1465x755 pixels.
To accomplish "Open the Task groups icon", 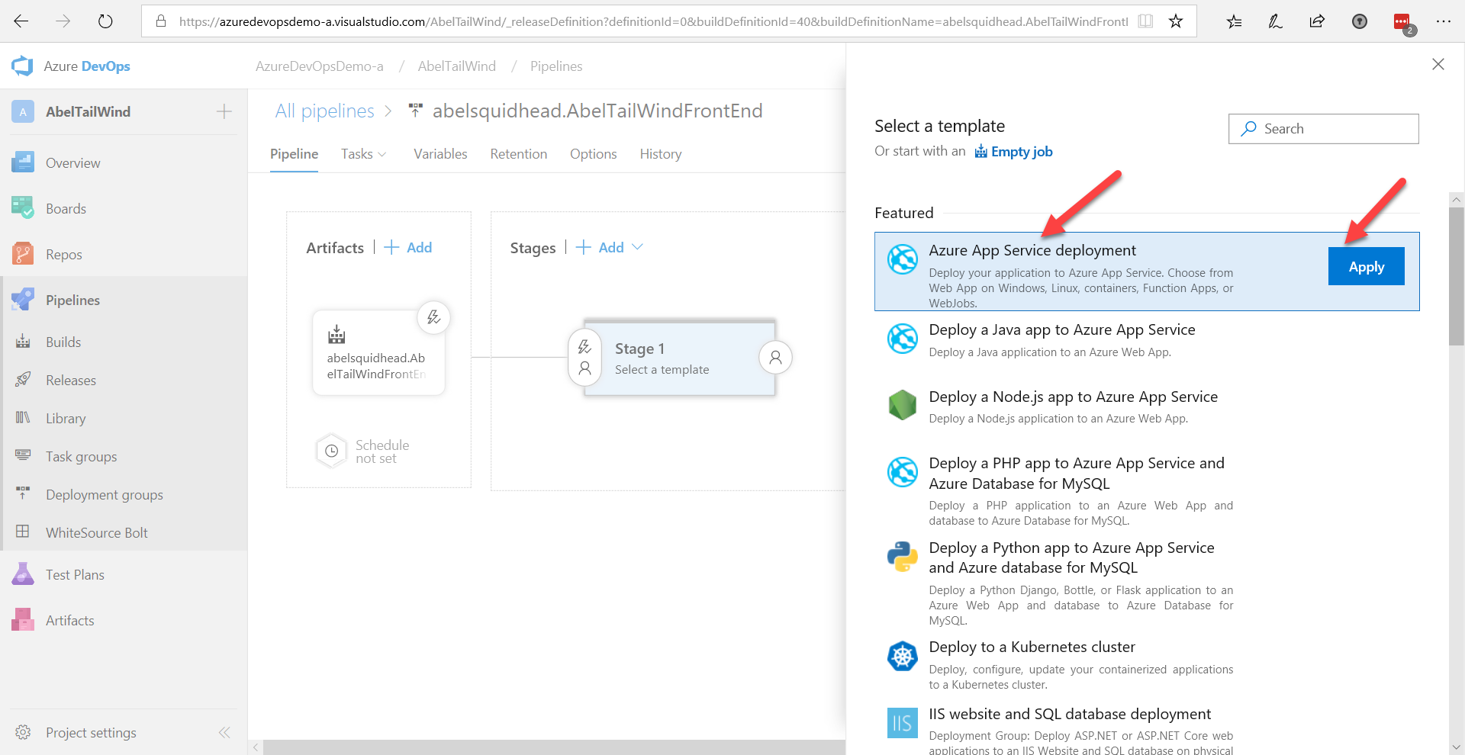I will click(23, 456).
